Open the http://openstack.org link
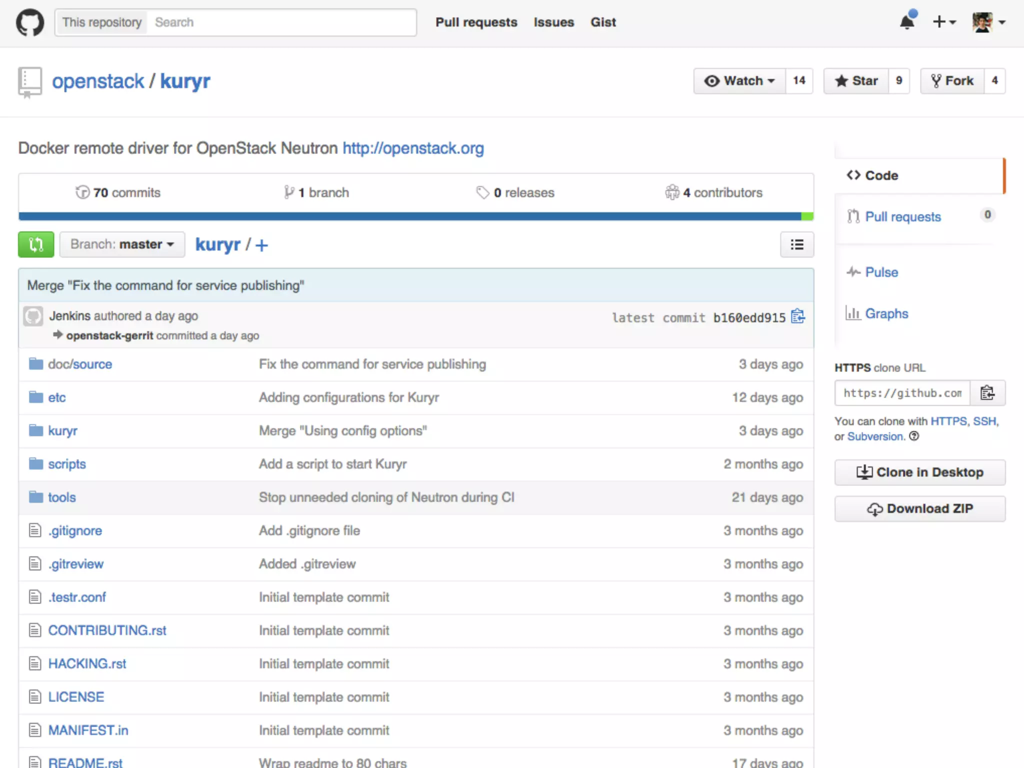The image size is (1024, 768). click(x=413, y=148)
